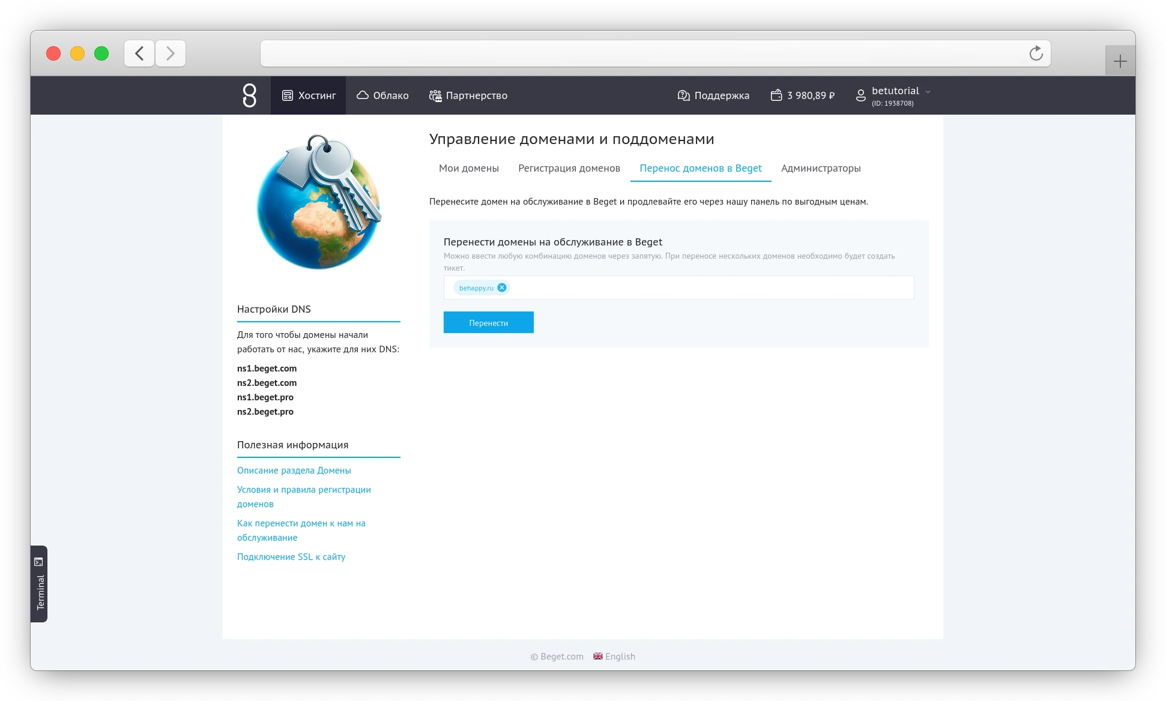Click inside the domain transfer input field
Screen dimensions: 1166x701
click(x=690, y=287)
